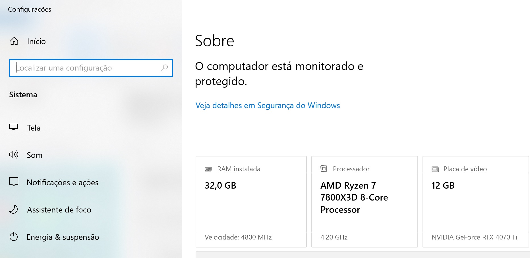The width and height of the screenshot is (530, 258).
Task: Click the Energia power icon
Action: coord(14,237)
